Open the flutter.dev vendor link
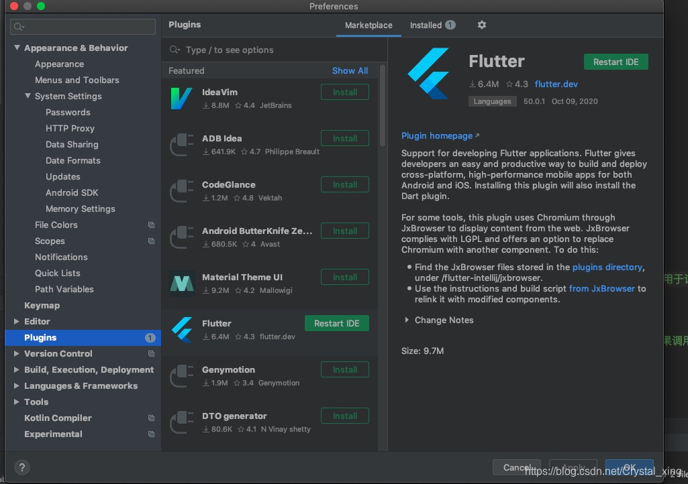The width and height of the screenshot is (688, 484). (556, 84)
